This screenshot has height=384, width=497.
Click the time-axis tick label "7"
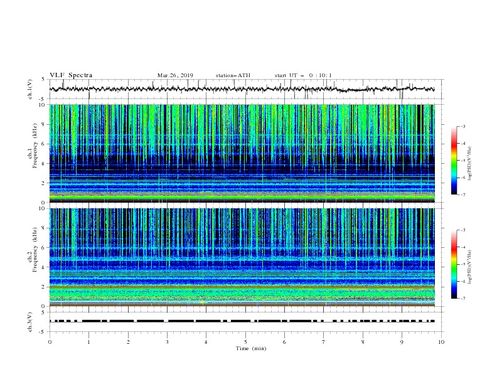[324, 342]
